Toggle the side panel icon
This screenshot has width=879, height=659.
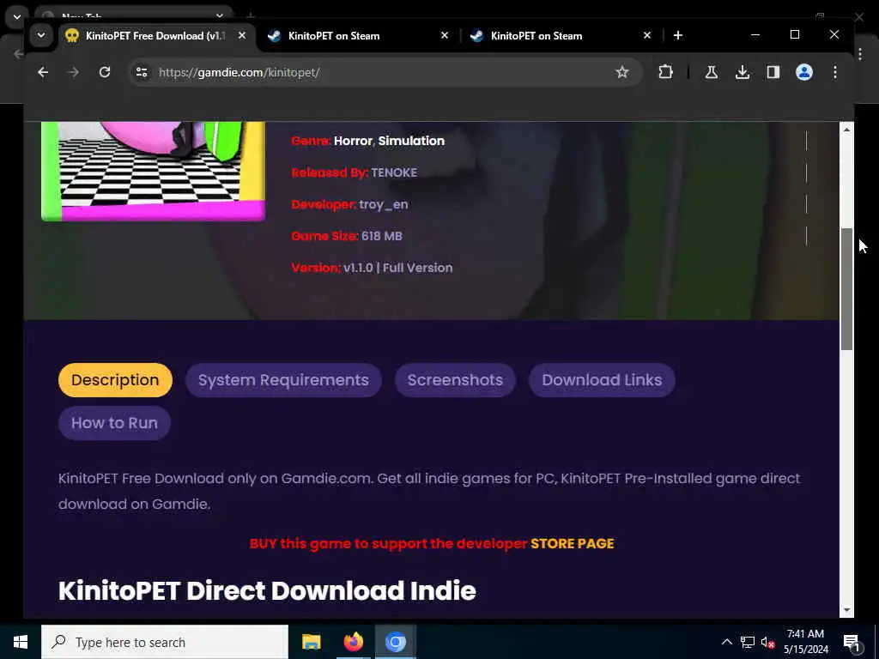click(x=773, y=72)
